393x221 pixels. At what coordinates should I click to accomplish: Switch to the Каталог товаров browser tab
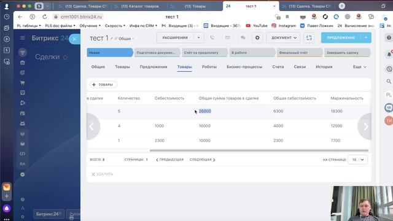[139, 6]
